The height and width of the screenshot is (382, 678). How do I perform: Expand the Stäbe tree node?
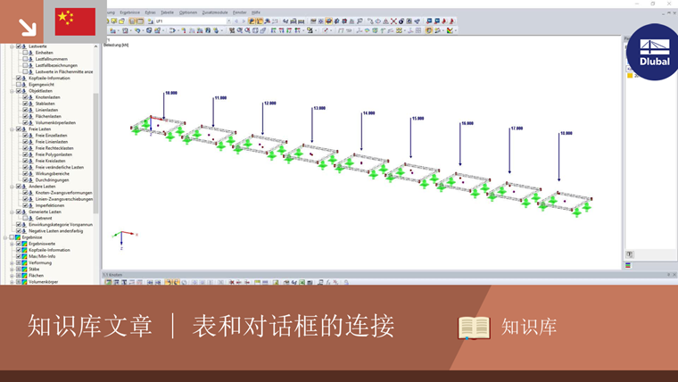[x=12, y=269]
